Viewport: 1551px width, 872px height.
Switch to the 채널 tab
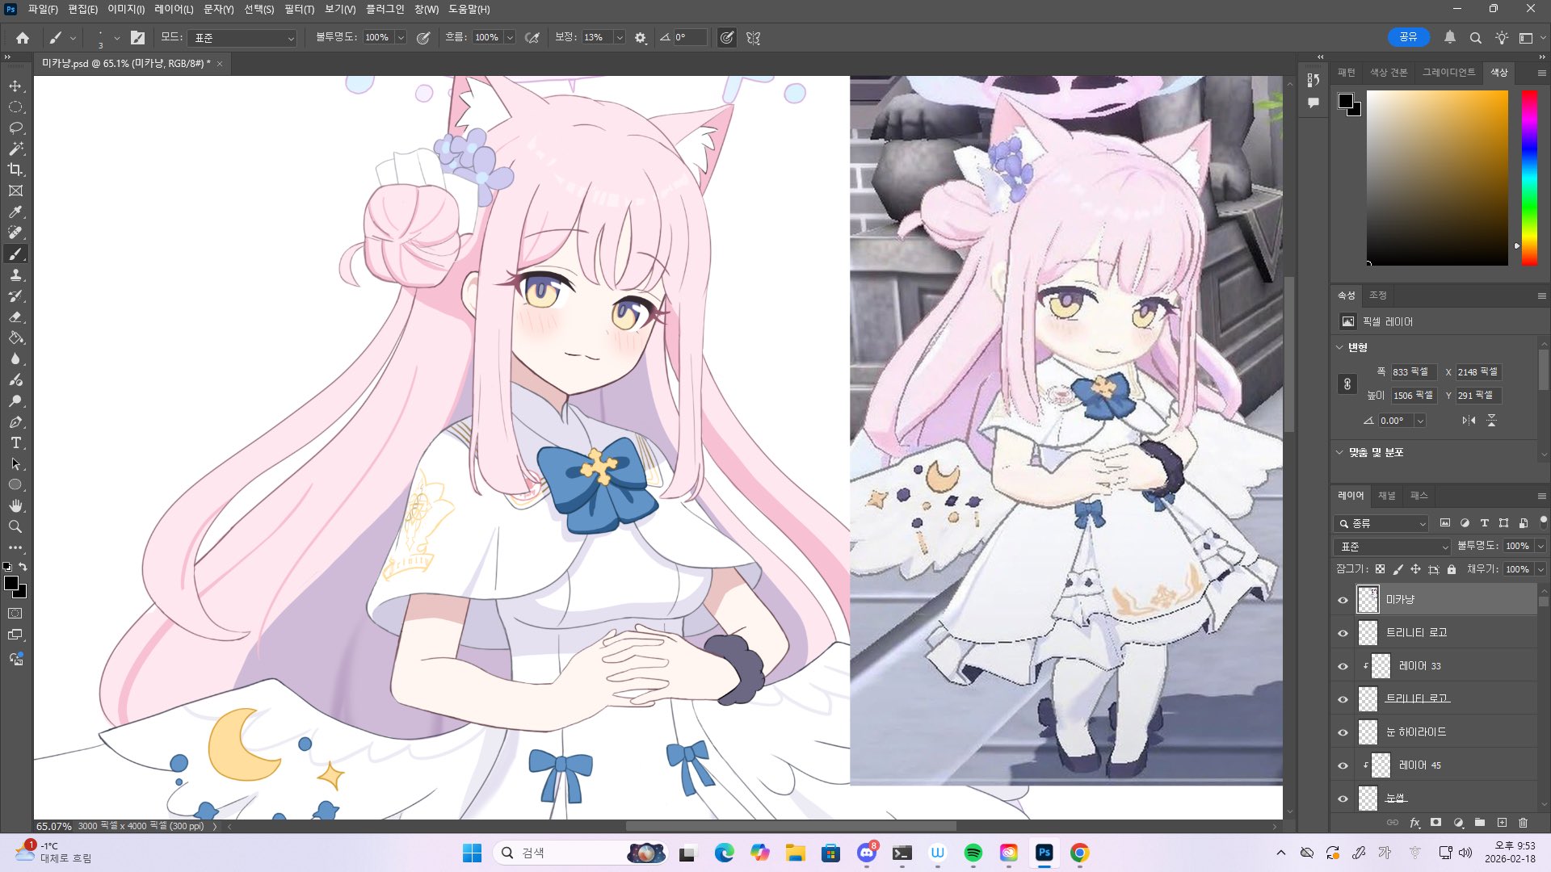click(x=1386, y=495)
